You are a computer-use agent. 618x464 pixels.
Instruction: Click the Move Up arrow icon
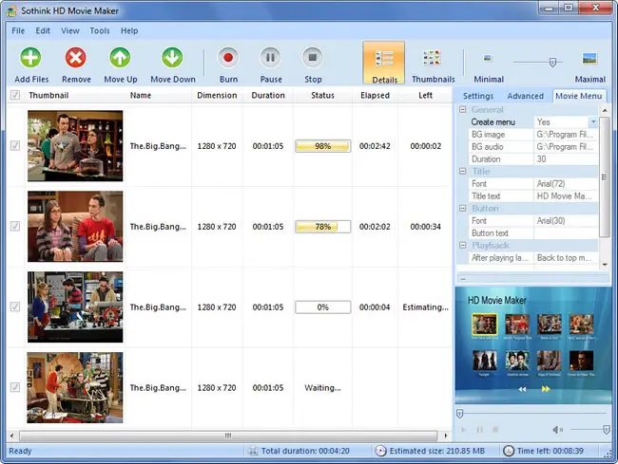(120, 58)
